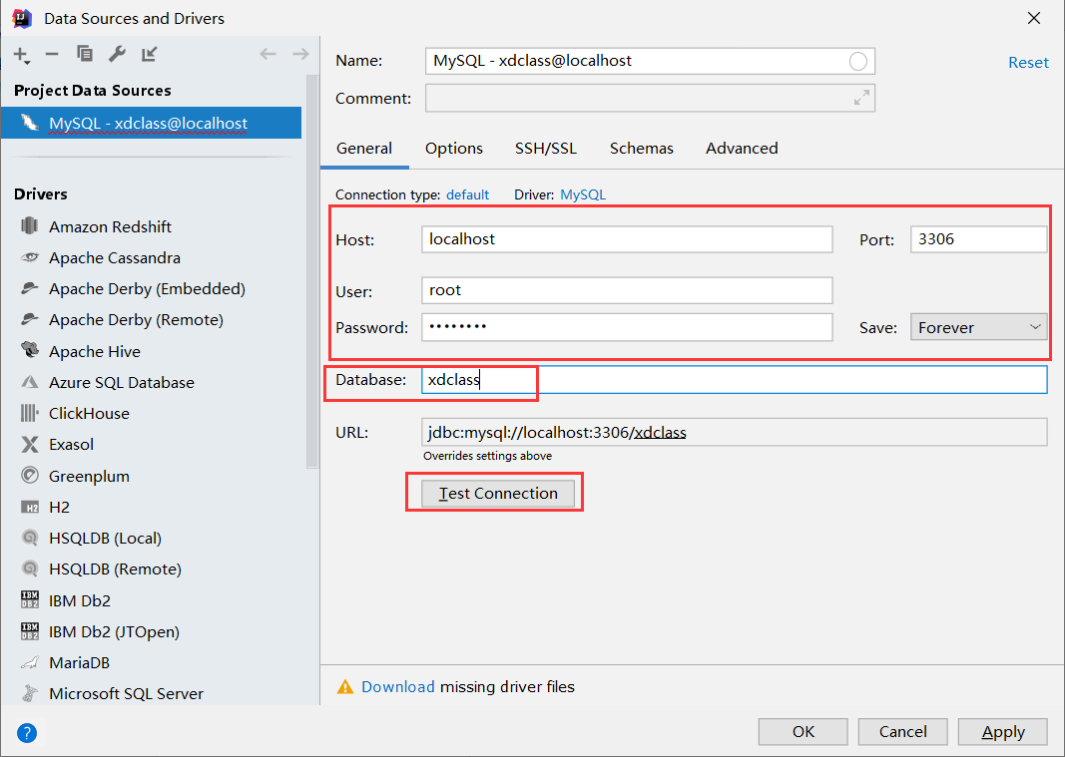Viewport: 1065px width, 757px height.
Task: Open driver settings via wrench icon
Action: click(117, 54)
